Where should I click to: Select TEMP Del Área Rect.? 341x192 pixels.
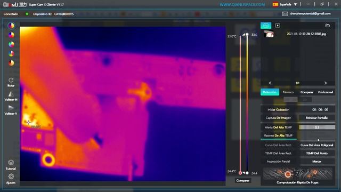tap(278, 153)
